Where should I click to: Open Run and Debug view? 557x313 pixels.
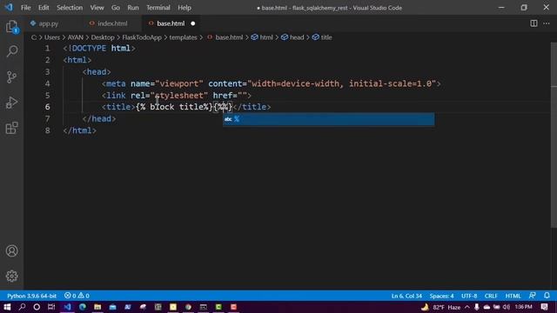pos(11,103)
